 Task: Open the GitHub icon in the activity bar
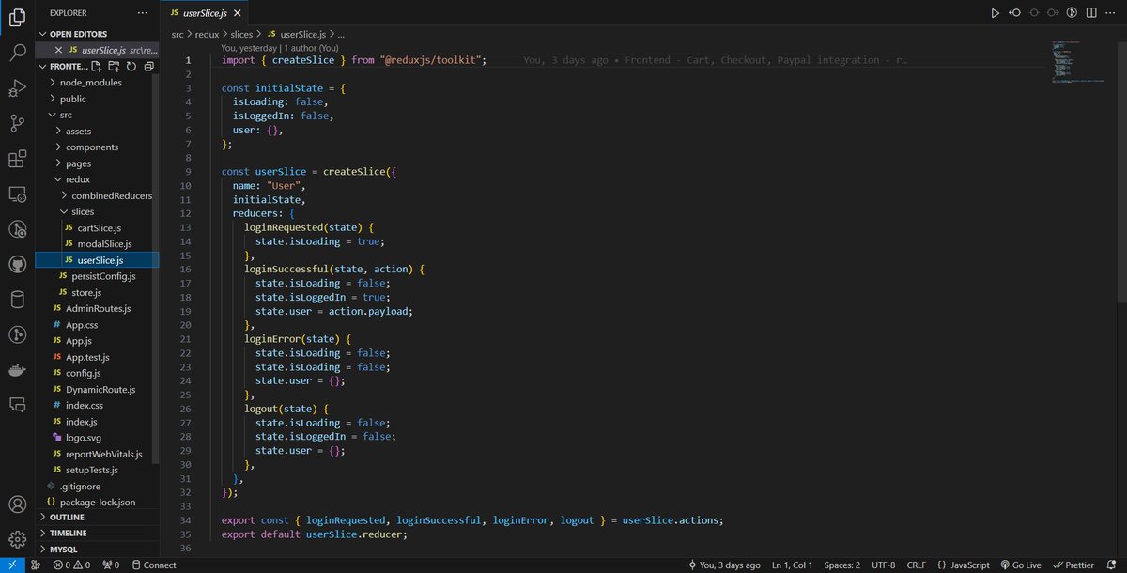tap(17, 264)
